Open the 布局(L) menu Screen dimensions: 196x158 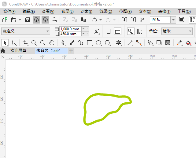pos(67,12)
